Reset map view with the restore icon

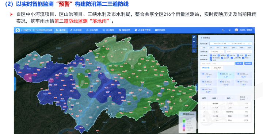tap(194, 50)
